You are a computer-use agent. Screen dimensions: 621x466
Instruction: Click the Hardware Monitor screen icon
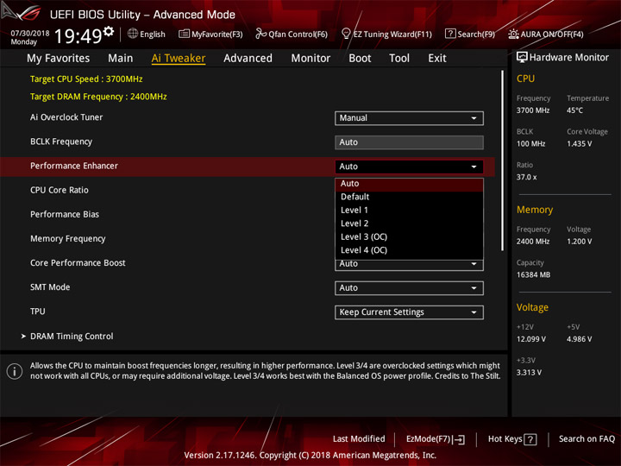(522, 57)
